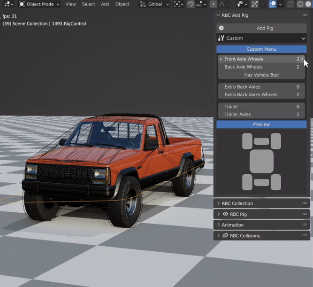Screen dimensions: 313x287
Task: Open the Select menu
Action: 88,4
